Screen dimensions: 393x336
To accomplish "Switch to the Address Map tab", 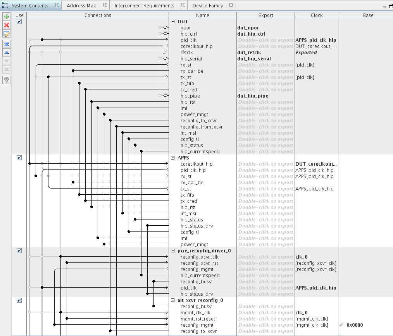I will point(81,5).
